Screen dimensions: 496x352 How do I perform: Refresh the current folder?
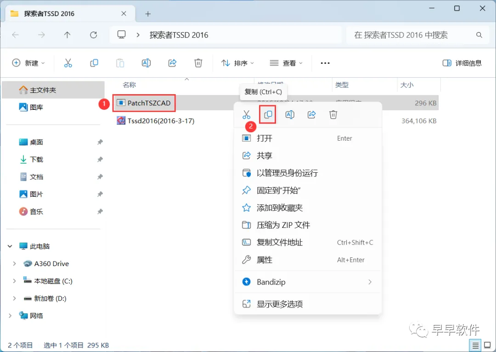[93, 35]
